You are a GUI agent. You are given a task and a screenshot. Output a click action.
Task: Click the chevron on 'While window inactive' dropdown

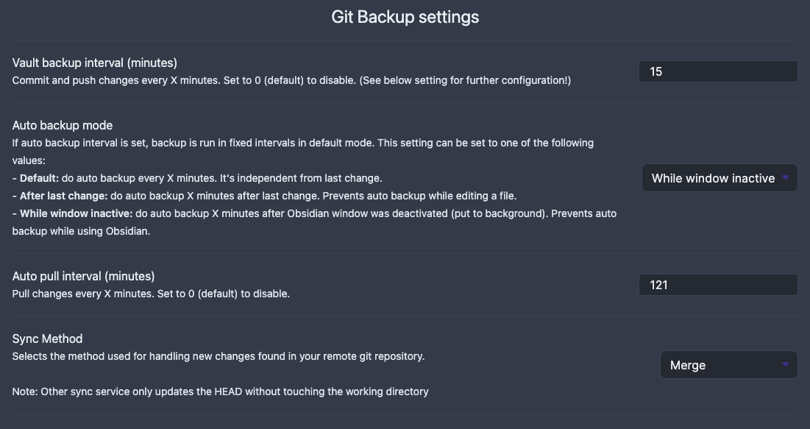point(786,177)
